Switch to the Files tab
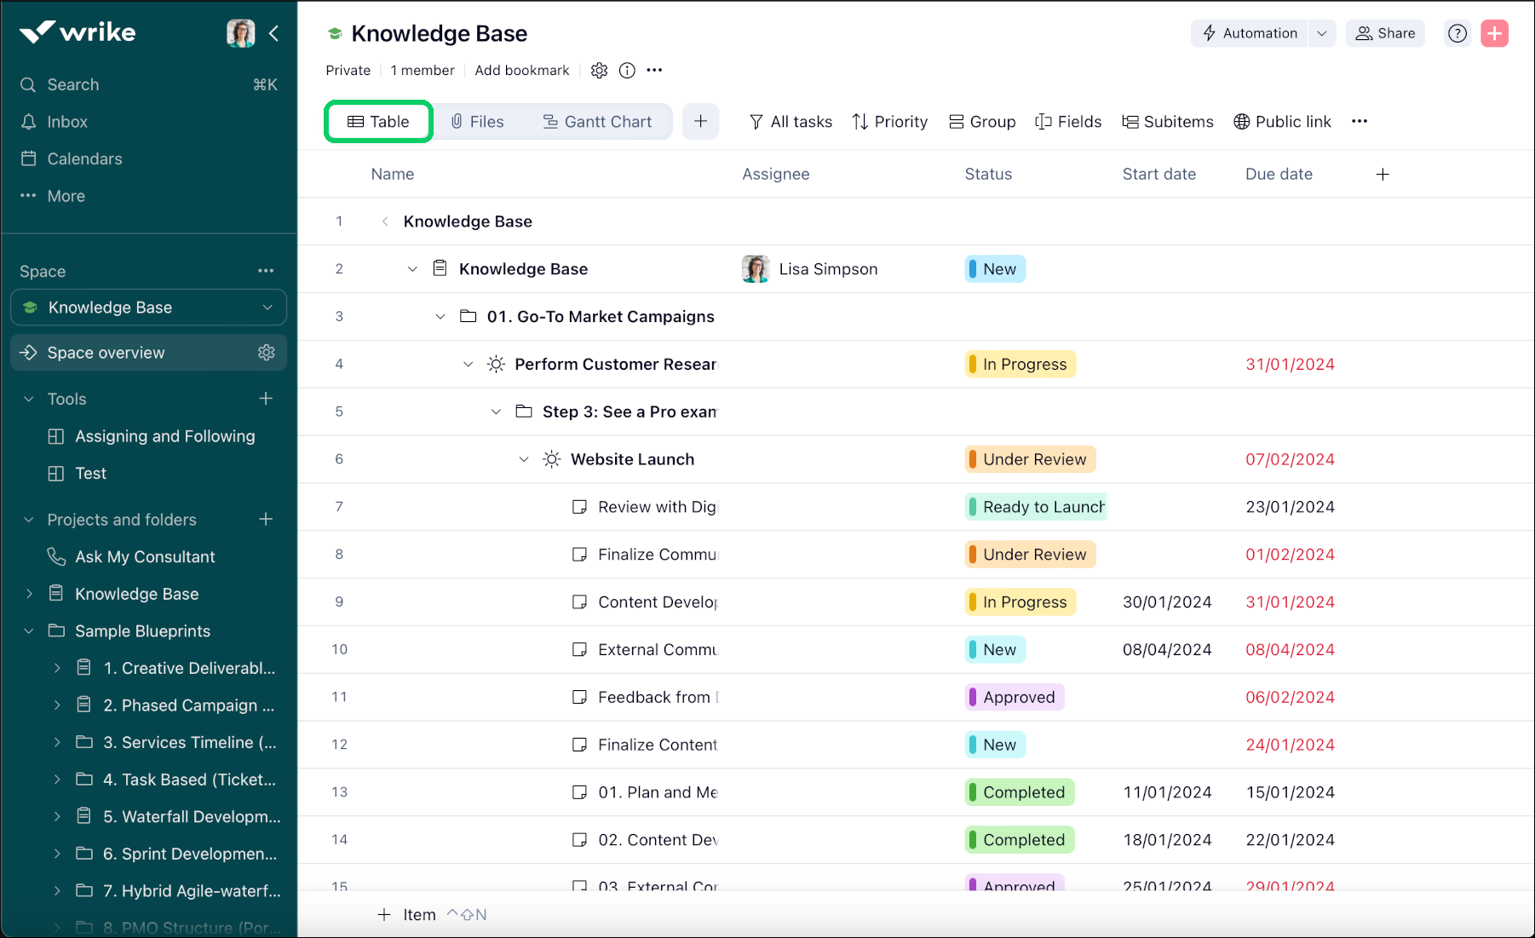The image size is (1535, 938). point(478,121)
